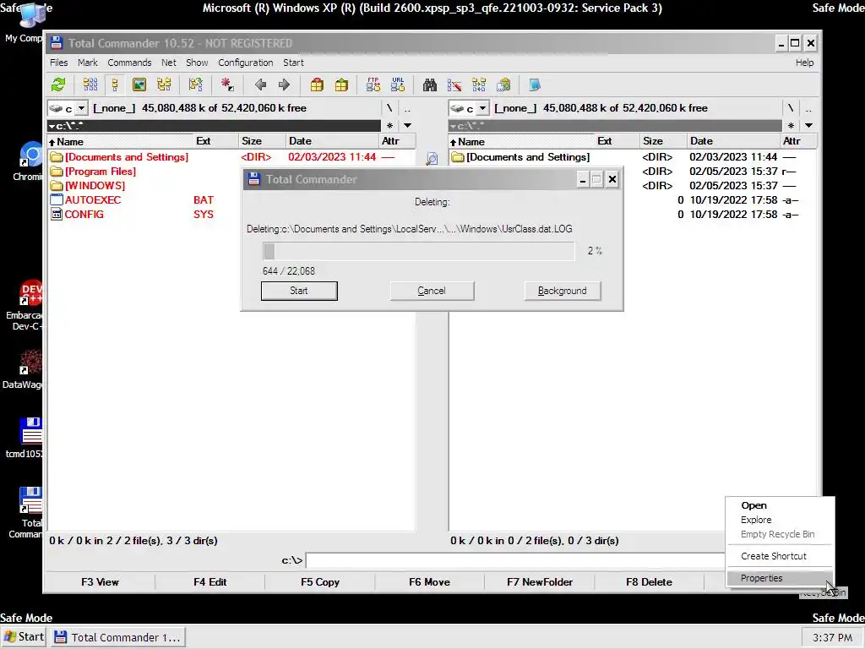865x649 pixels.
Task: Enable thumbnail view via picture icon
Action: pos(139,85)
